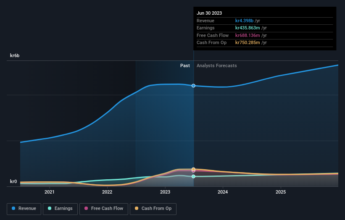
Task: Click the kr750.285m cash from op value
Action: point(248,43)
